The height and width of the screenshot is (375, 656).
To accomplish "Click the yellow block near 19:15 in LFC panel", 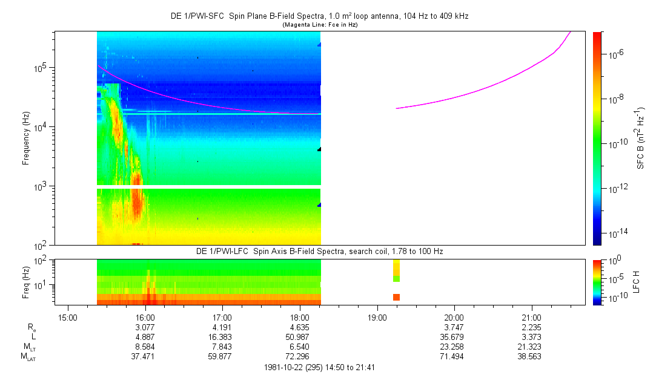I will (396, 267).
